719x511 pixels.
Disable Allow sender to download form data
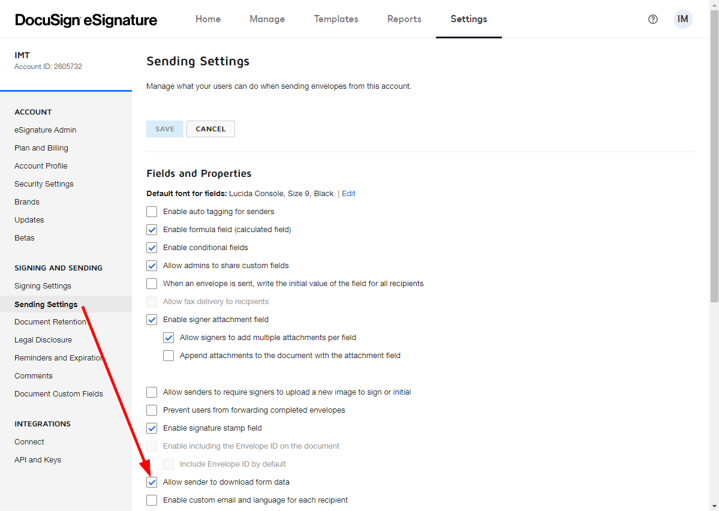(152, 482)
